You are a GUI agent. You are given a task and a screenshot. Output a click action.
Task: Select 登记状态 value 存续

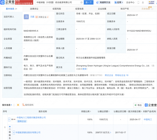(x=88, y=14)
